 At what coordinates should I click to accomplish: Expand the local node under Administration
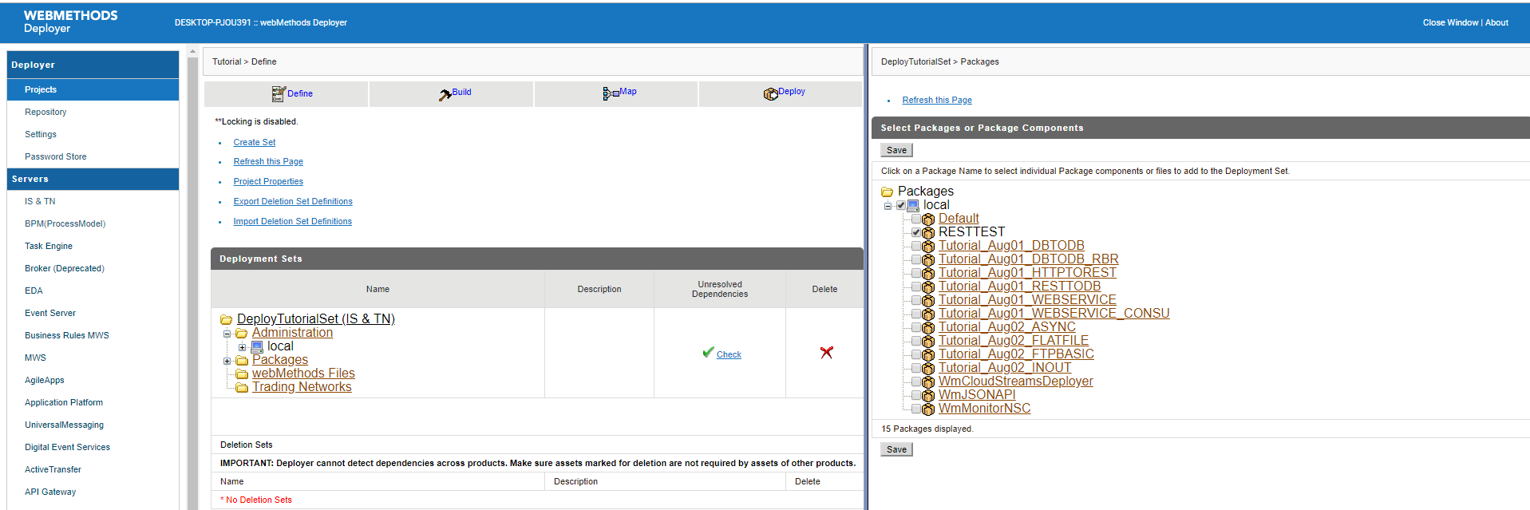(242, 348)
